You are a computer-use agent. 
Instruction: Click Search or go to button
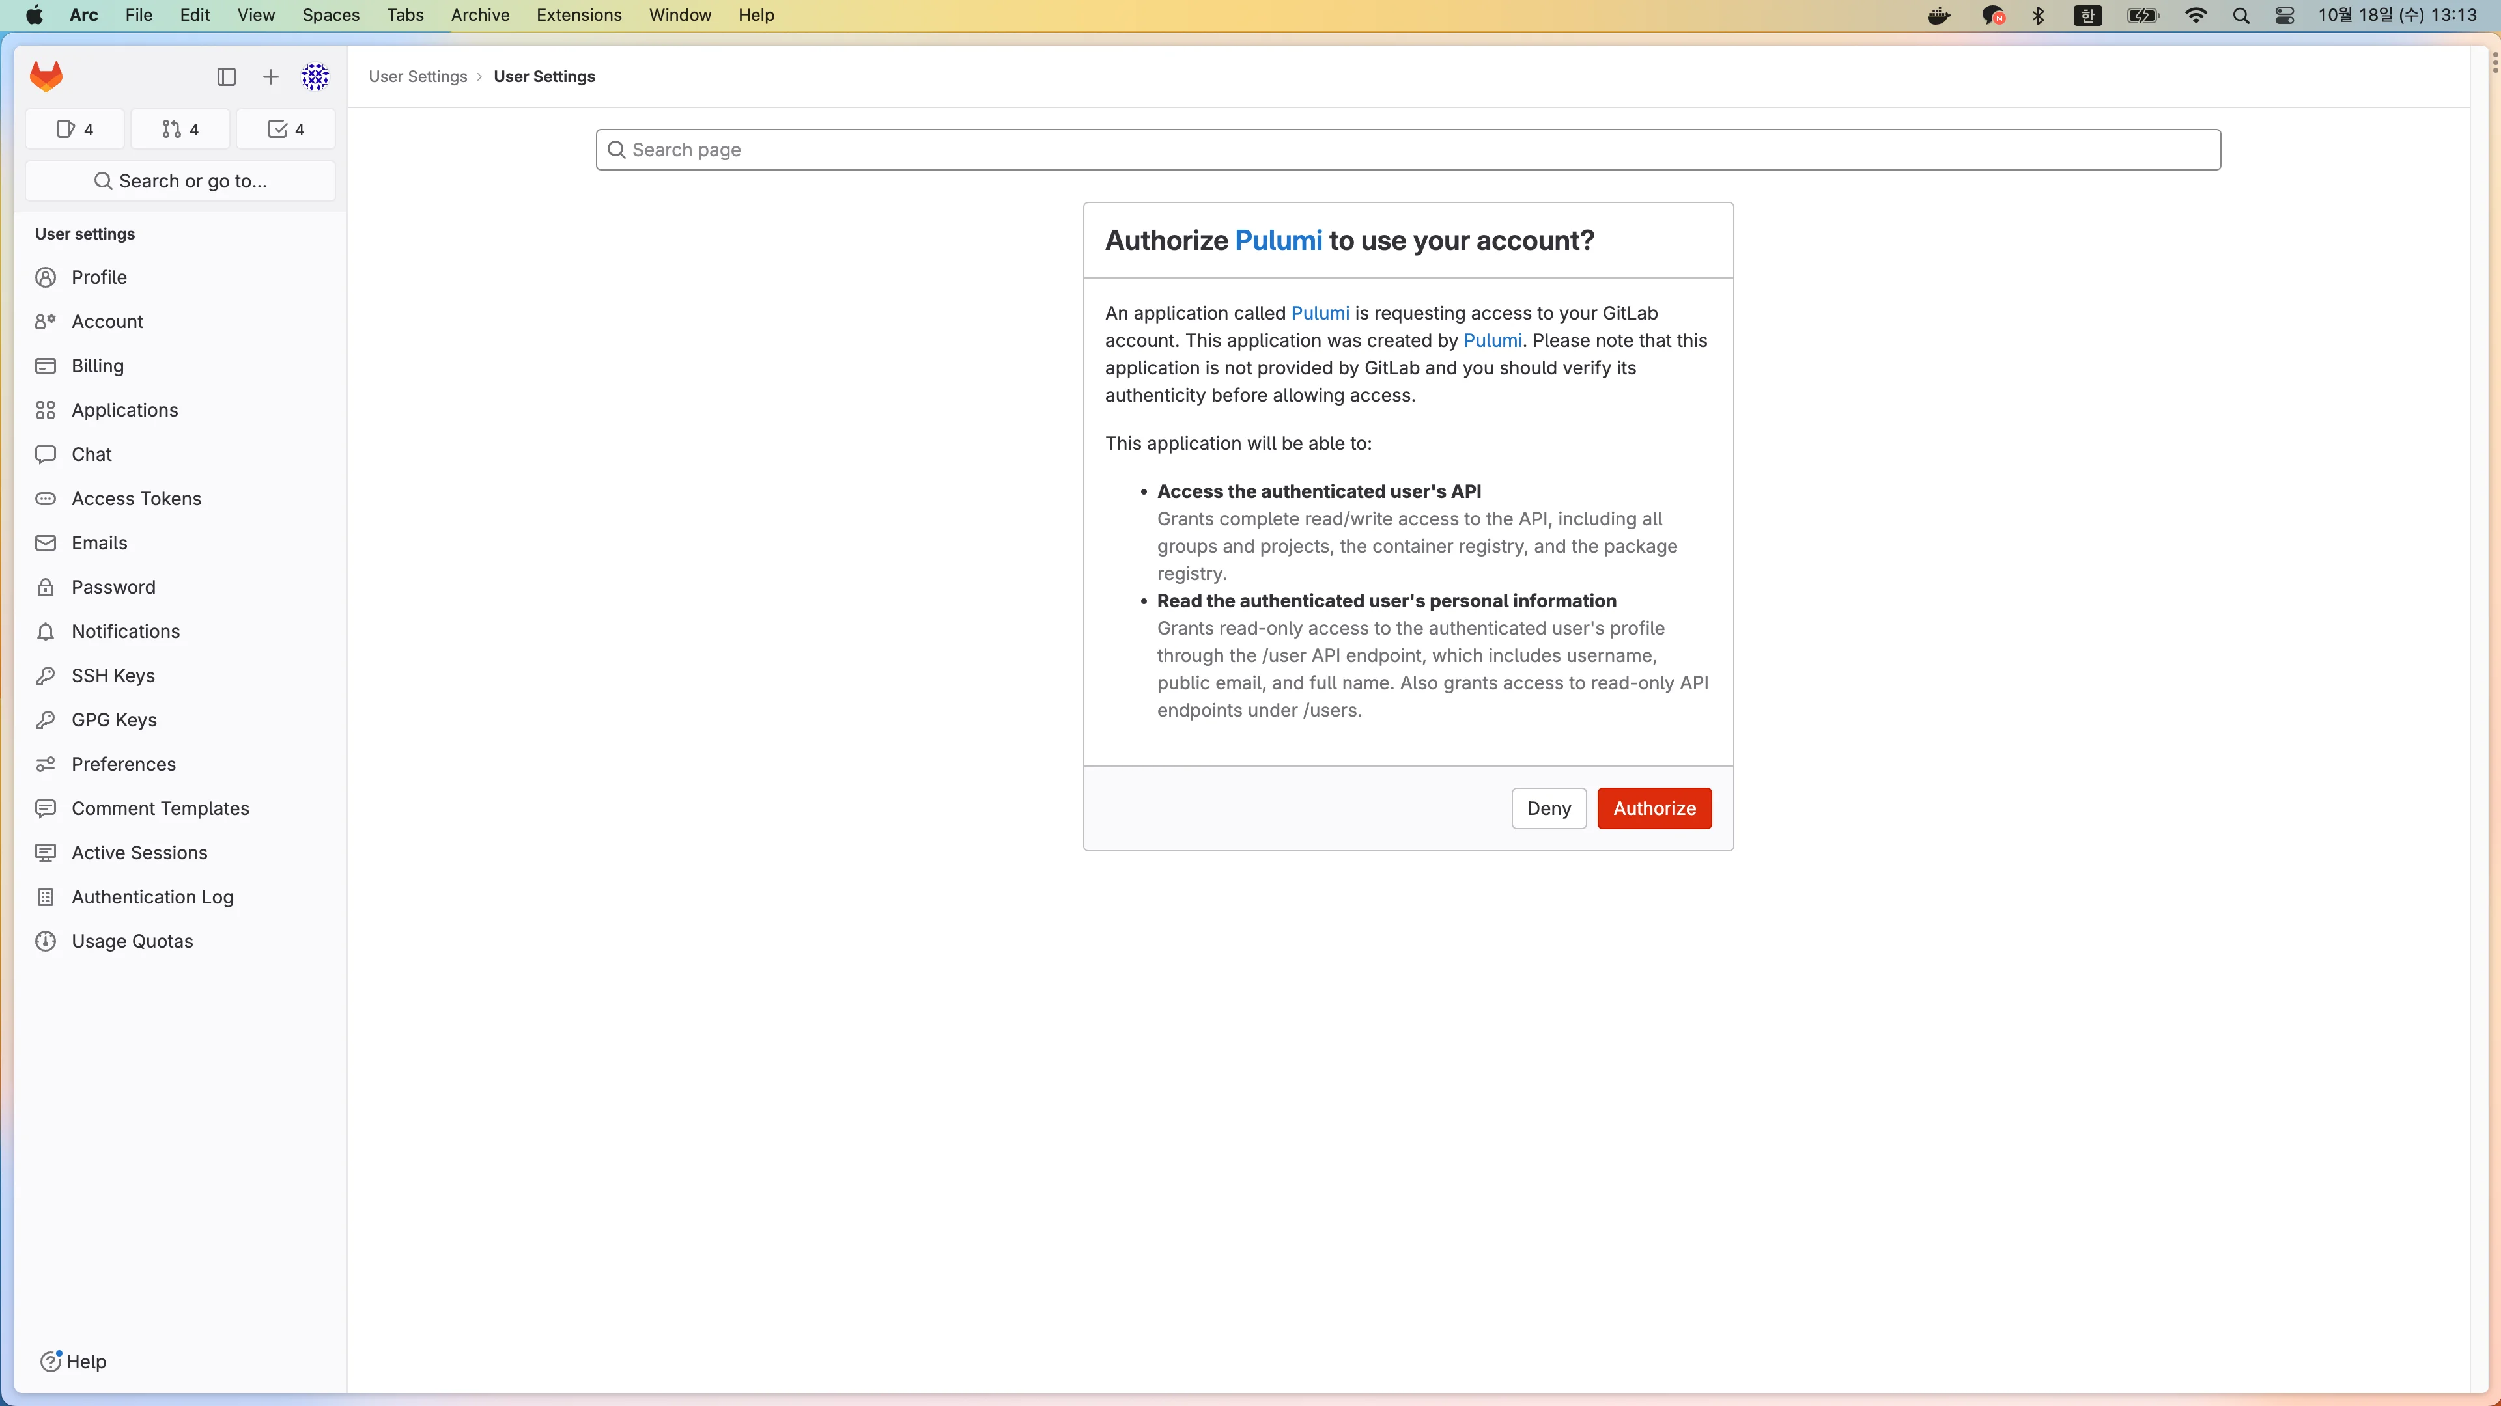(x=180, y=182)
